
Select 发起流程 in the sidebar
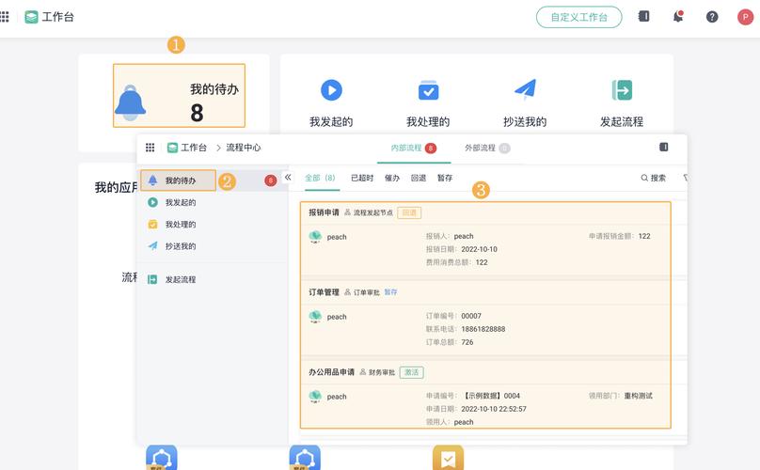181,279
